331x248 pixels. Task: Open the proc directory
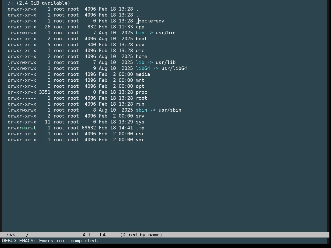141,92
